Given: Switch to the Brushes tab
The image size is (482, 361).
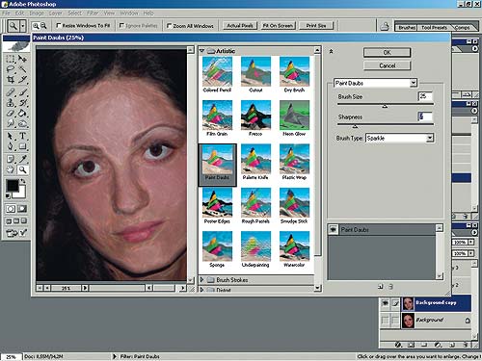Looking at the screenshot, I should tap(407, 27).
